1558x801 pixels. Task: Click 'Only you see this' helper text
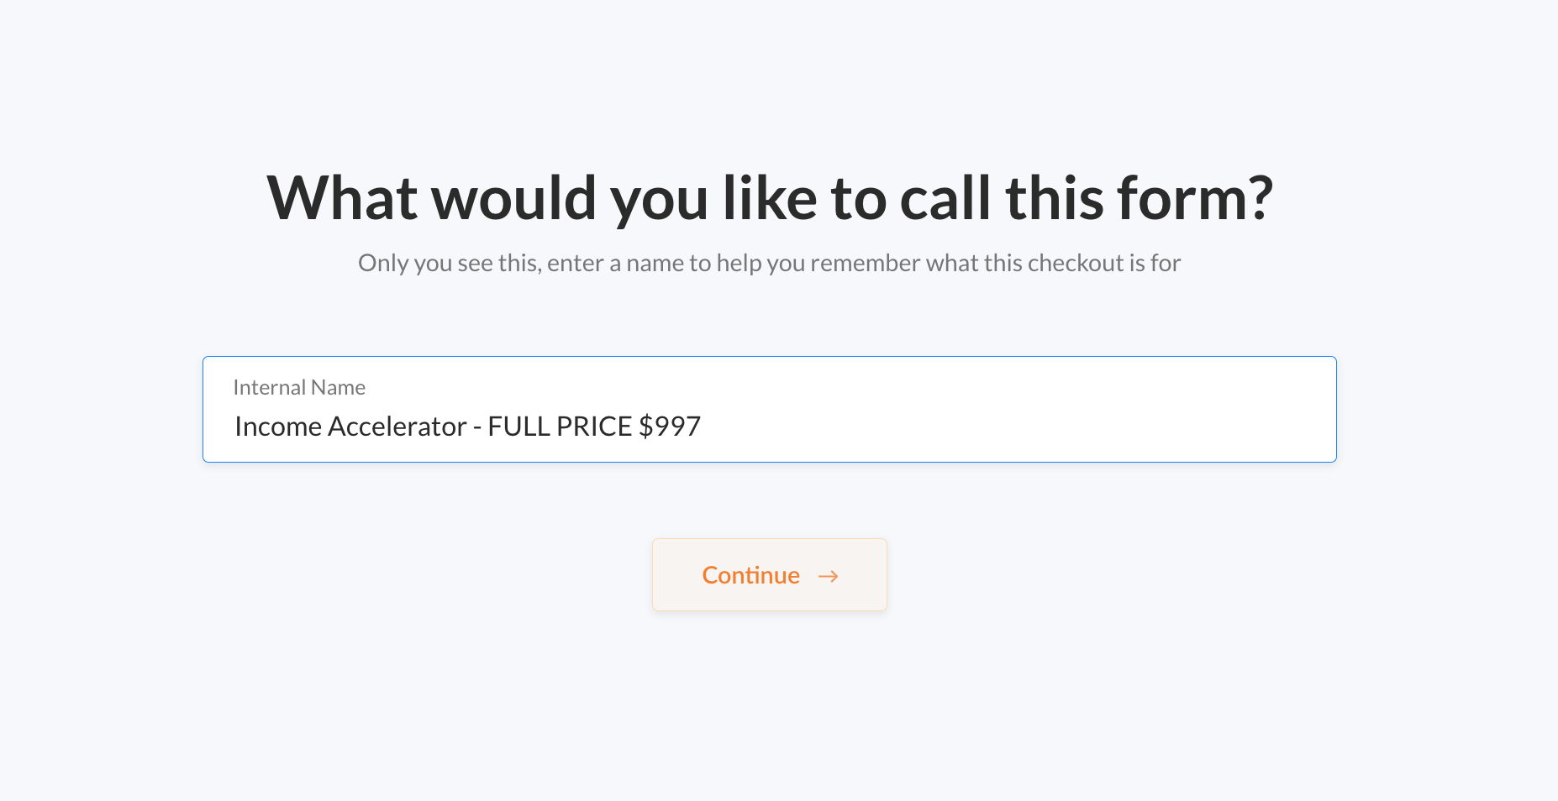click(x=450, y=263)
